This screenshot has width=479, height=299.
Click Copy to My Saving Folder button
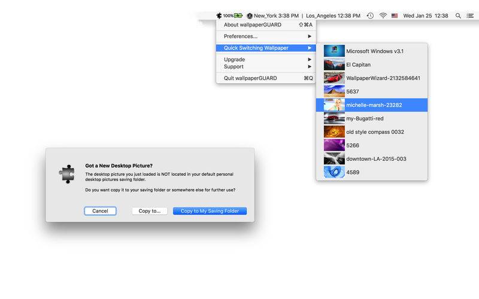[x=210, y=211]
